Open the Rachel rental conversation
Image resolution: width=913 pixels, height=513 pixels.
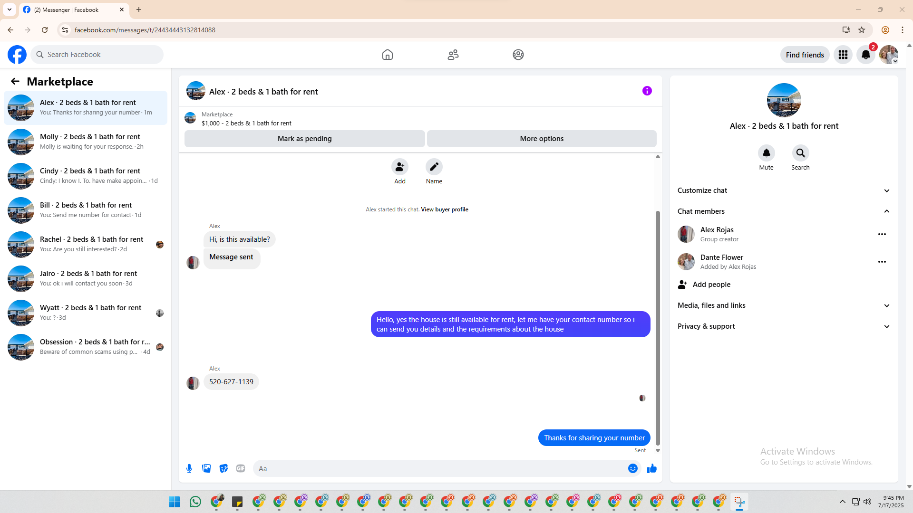coord(86,245)
